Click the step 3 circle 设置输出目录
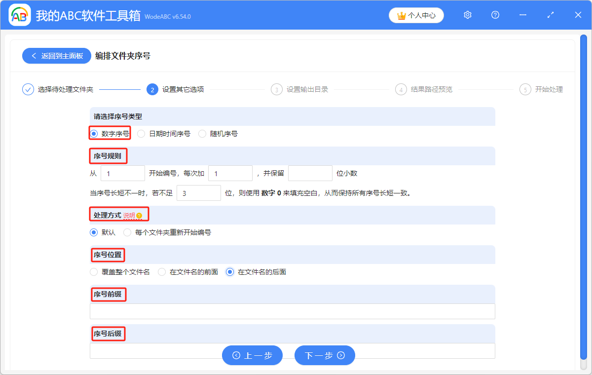 pos(276,89)
